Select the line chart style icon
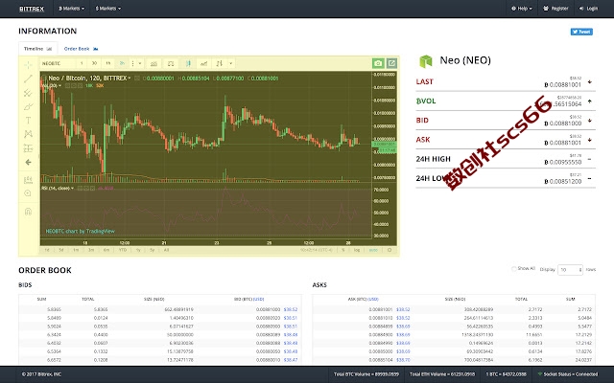 click(x=203, y=63)
